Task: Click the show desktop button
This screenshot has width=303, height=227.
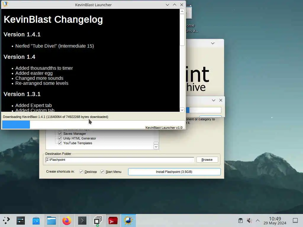Action: [295, 220]
